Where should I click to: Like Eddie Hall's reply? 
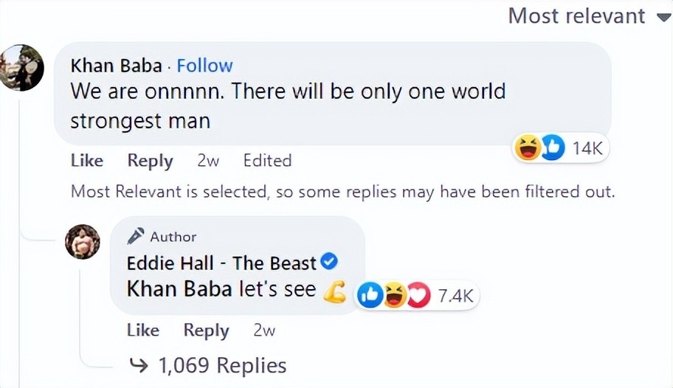click(x=143, y=330)
